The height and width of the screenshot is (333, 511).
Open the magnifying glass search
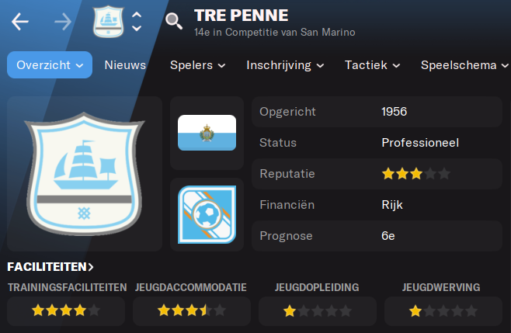coord(174,22)
